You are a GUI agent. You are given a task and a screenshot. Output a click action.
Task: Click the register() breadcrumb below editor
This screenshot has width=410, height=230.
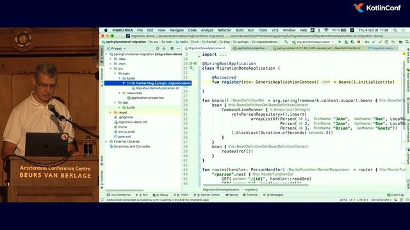[x=252, y=190]
